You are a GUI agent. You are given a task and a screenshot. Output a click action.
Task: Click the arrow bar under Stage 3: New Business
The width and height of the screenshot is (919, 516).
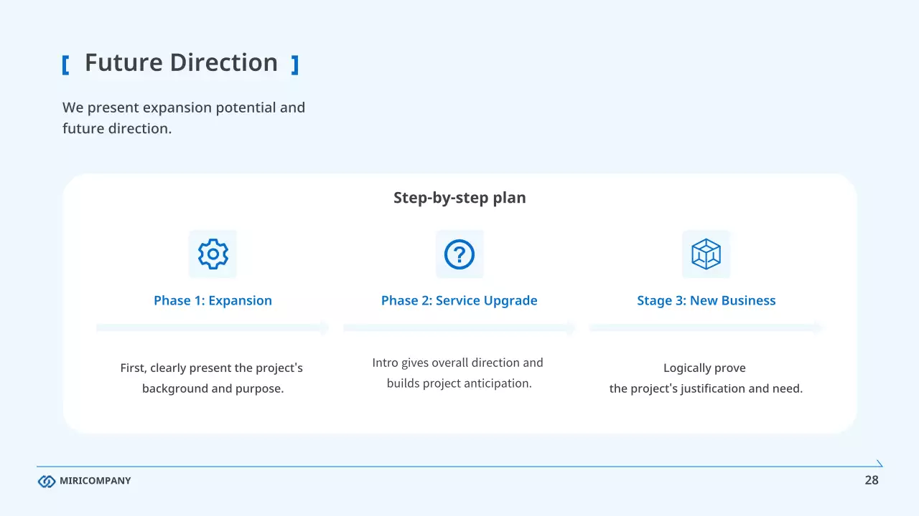706,328
